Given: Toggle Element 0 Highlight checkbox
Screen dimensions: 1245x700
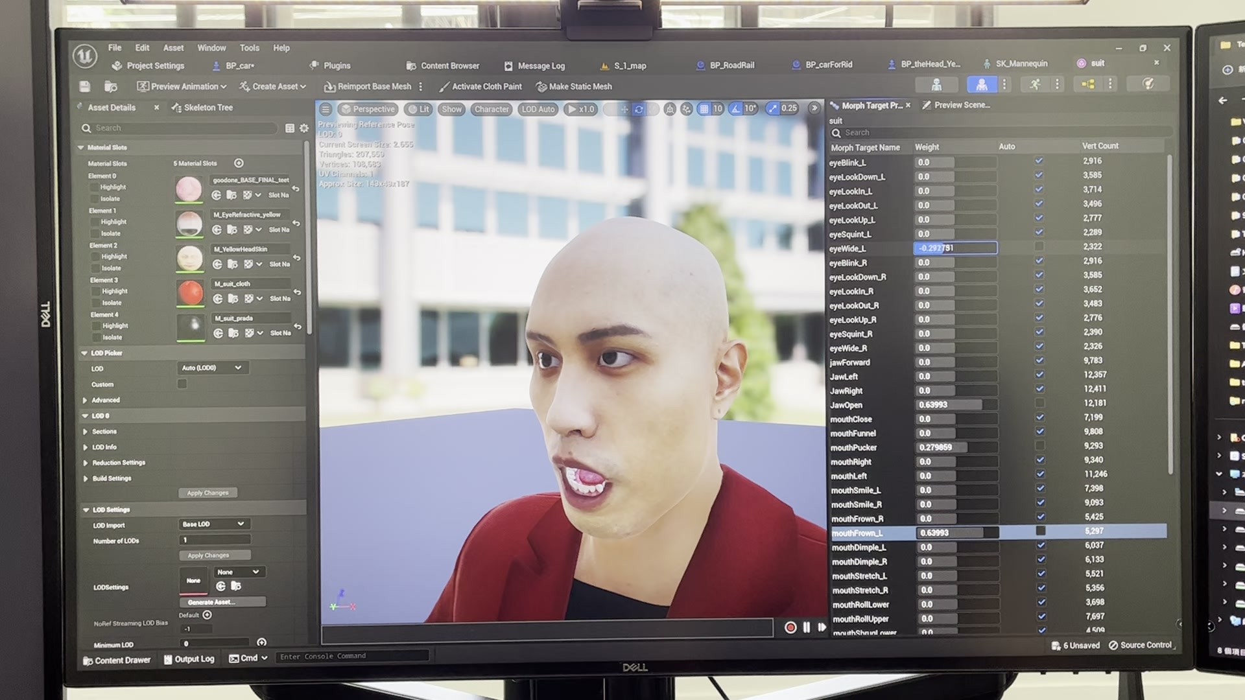Looking at the screenshot, I should click(x=95, y=187).
